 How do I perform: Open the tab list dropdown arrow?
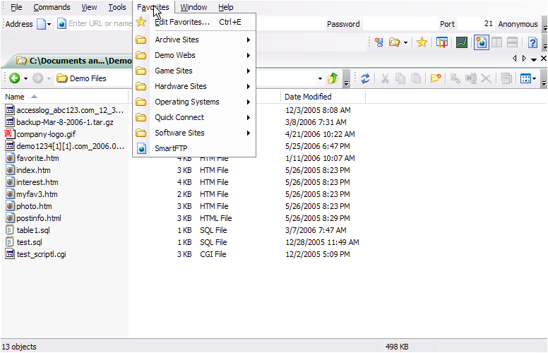(x=534, y=59)
